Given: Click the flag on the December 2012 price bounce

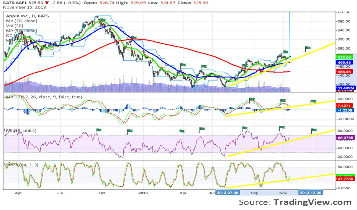Looking at the screenshot, I should (x=134, y=38).
